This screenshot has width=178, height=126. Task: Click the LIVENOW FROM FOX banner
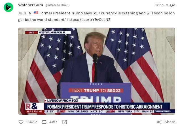coord(63,101)
